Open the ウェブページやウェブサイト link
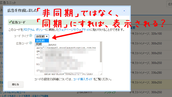 coord(74,30)
